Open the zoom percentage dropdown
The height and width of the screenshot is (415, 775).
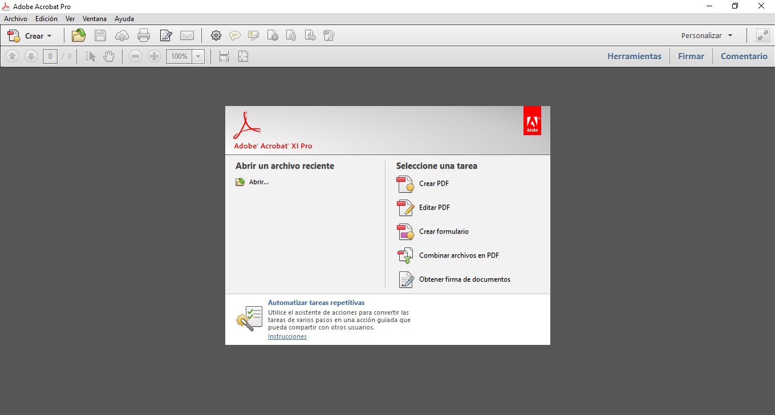point(198,56)
